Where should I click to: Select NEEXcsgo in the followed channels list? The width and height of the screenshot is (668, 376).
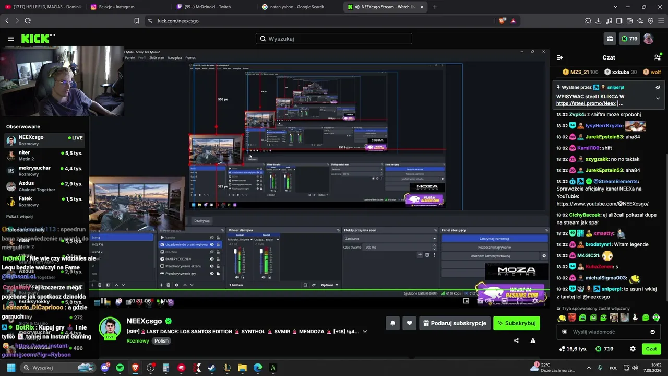(x=44, y=140)
